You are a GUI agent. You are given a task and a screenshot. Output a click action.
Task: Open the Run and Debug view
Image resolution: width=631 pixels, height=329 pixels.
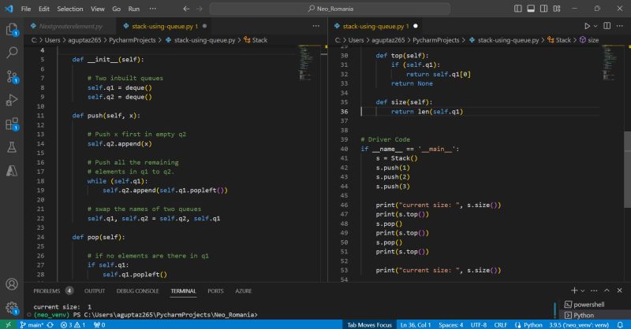tap(12, 100)
